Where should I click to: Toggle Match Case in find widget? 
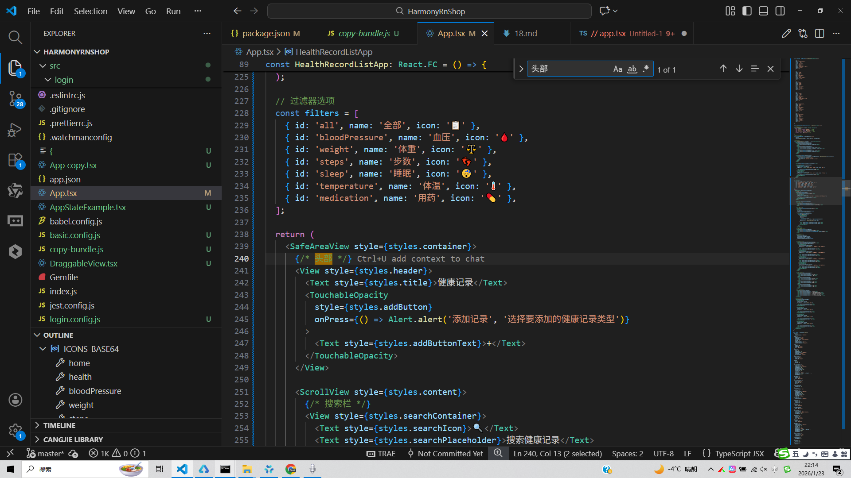pyautogui.click(x=617, y=69)
